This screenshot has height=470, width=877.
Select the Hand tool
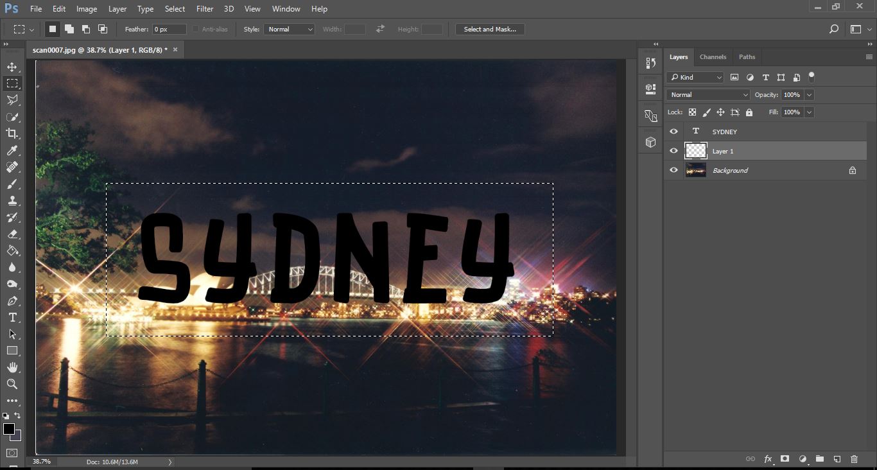pyautogui.click(x=12, y=367)
